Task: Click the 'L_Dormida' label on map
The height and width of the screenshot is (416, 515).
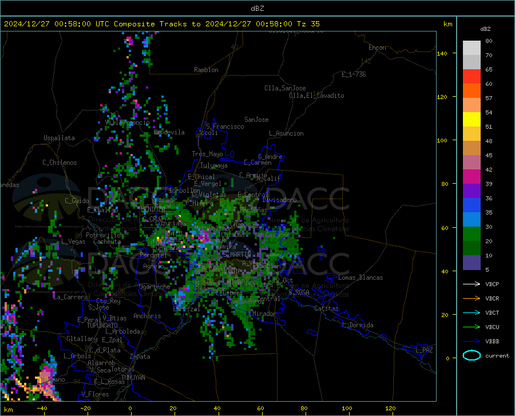Action: tap(357, 325)
